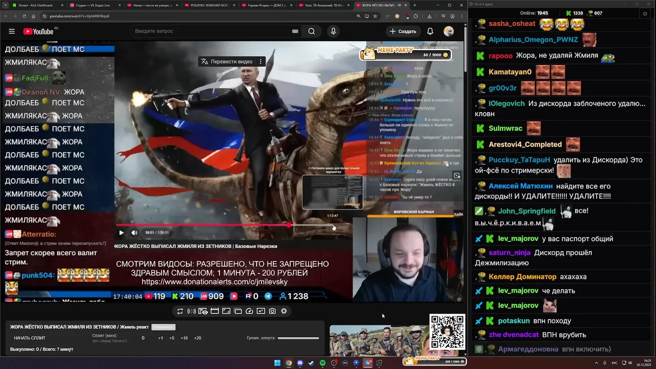Screen dimensions: 656x369
Task: Click the Создать create button
Action: [x=403, y=31]
